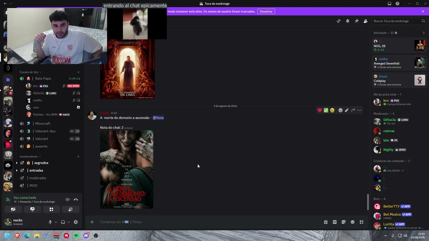Viewport: 429px width, 241px height.
Task: Open the sticker picker
Action: click(x=344, y=222)
